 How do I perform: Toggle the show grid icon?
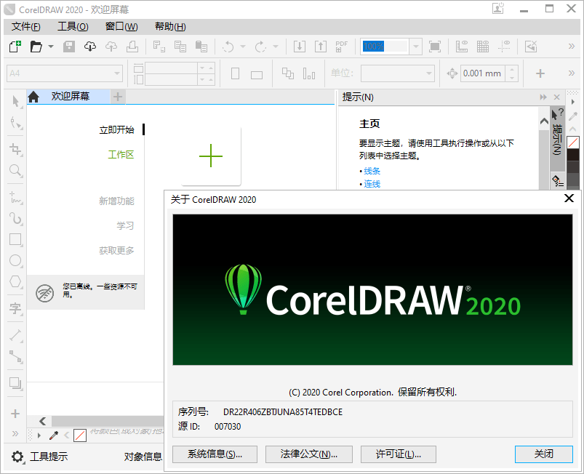(483, 47)
